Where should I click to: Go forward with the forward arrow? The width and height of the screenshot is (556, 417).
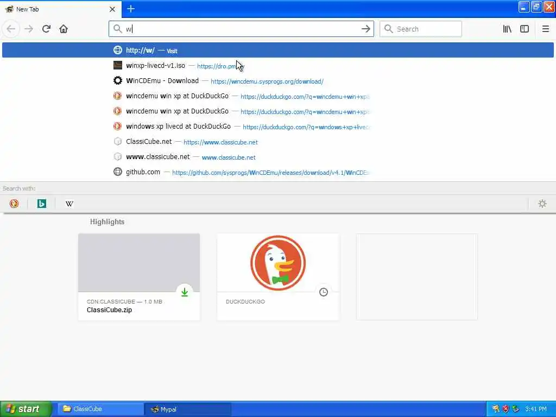click(x=29, y=29)
